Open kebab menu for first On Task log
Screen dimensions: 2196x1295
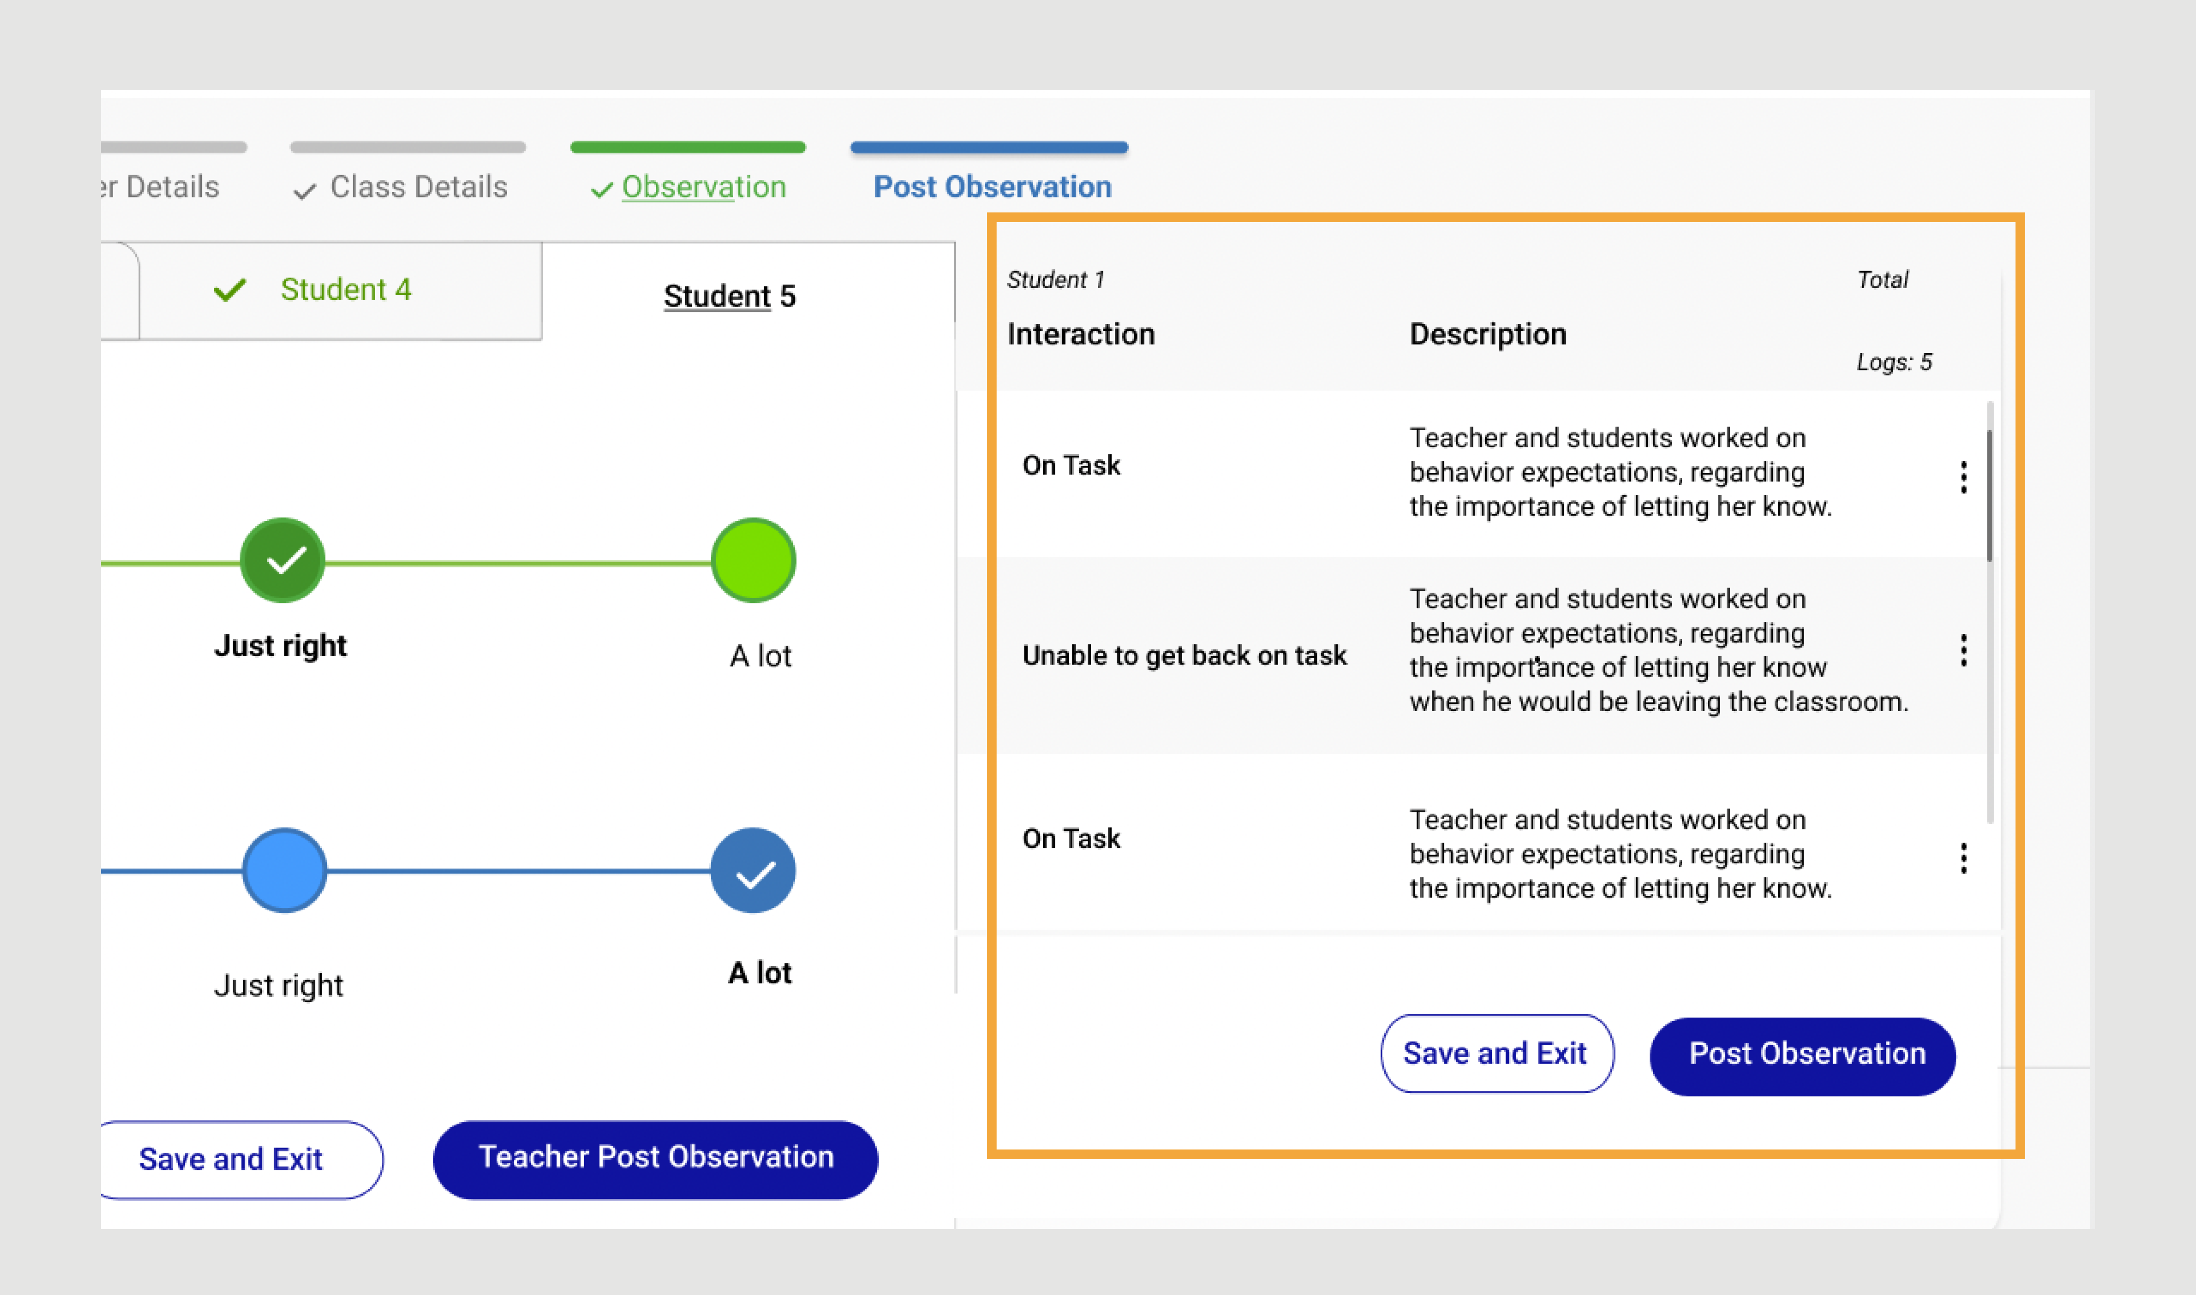click(x=1963, y=477)
